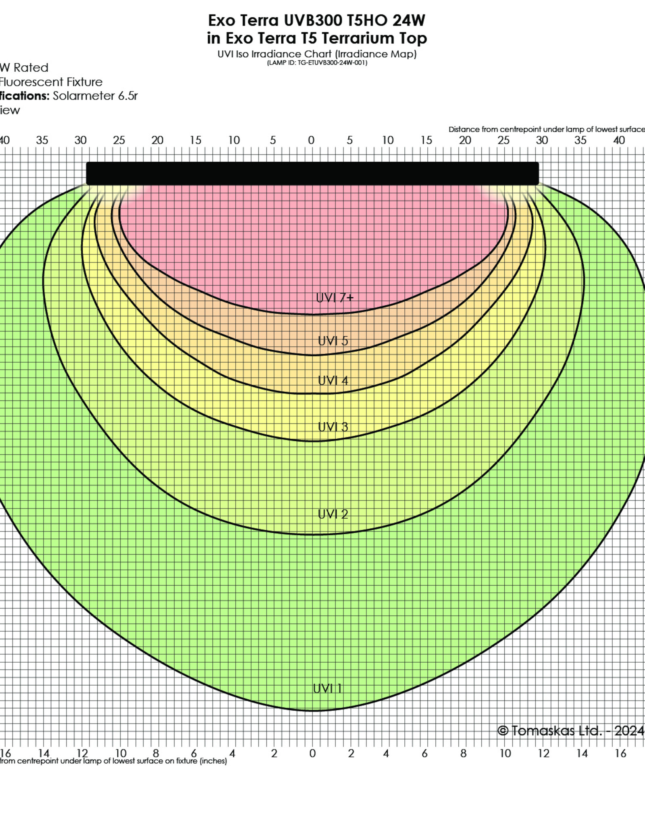Click the lamp ID text below the subtitle
This screenshot has height=826, width=645.
[x=317, y=63]
